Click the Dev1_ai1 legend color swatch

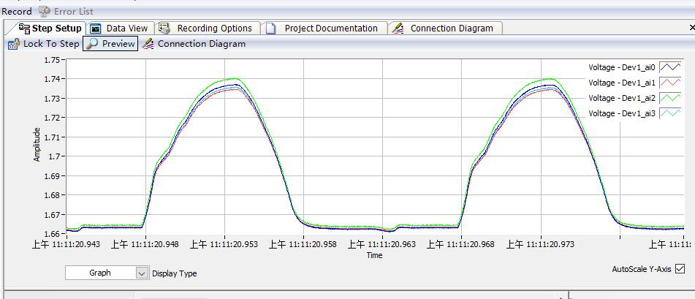tap(669, 82)
